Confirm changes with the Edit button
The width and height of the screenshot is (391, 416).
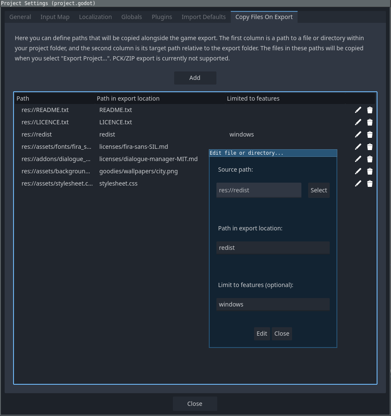tap(262, 334)
